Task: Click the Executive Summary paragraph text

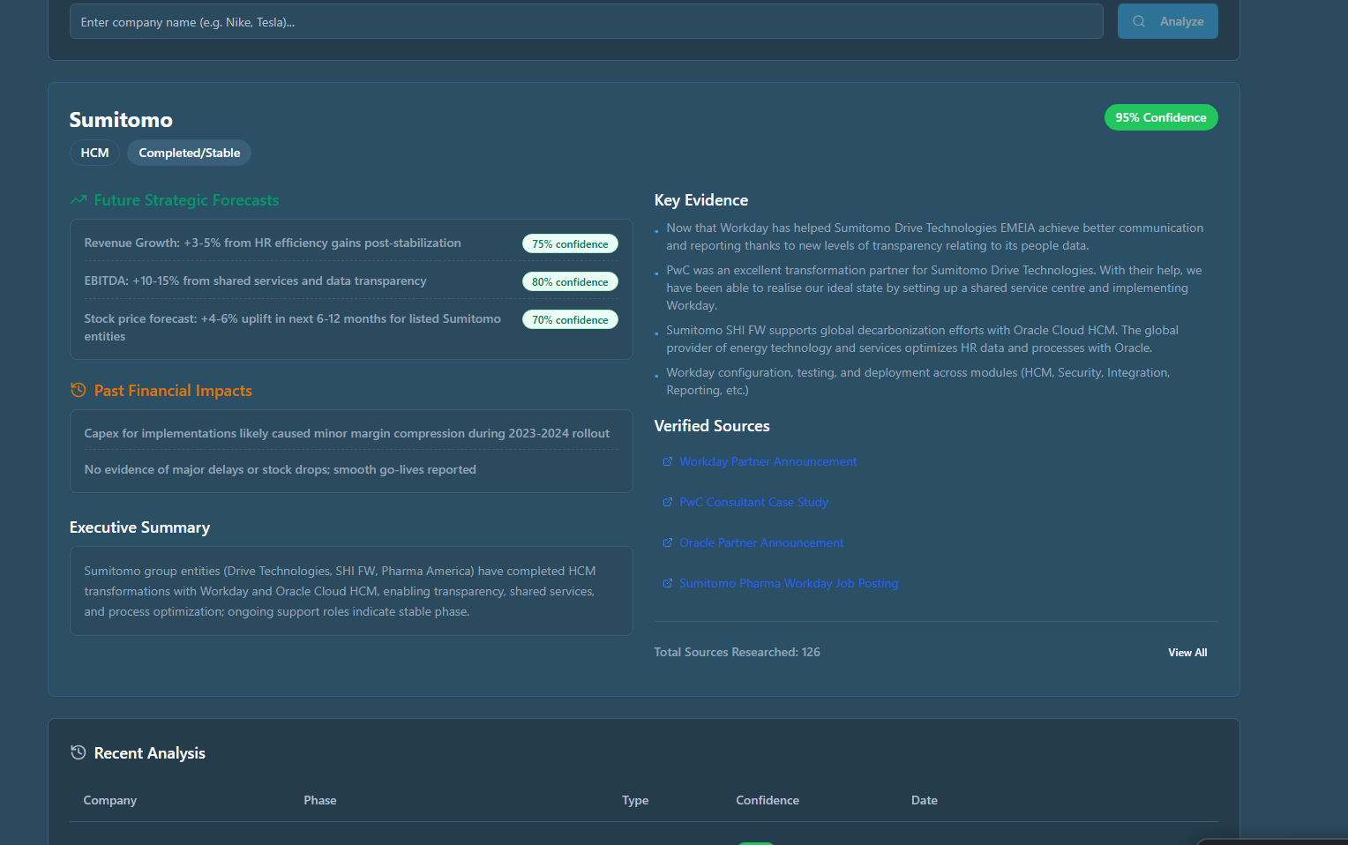Action: point(341,591)
